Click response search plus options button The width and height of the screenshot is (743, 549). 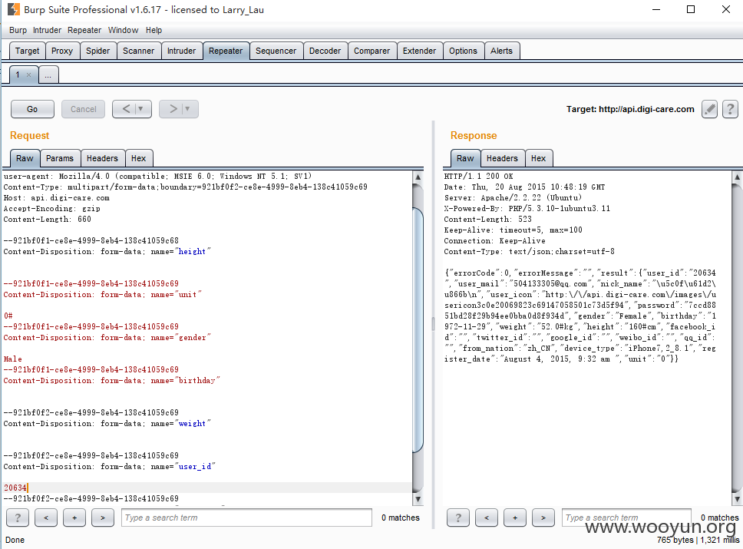(x=515, y=518)
